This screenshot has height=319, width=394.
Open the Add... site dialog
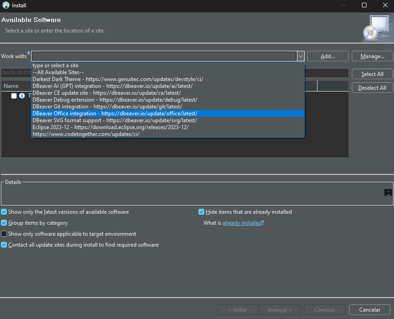coord(328,56)
